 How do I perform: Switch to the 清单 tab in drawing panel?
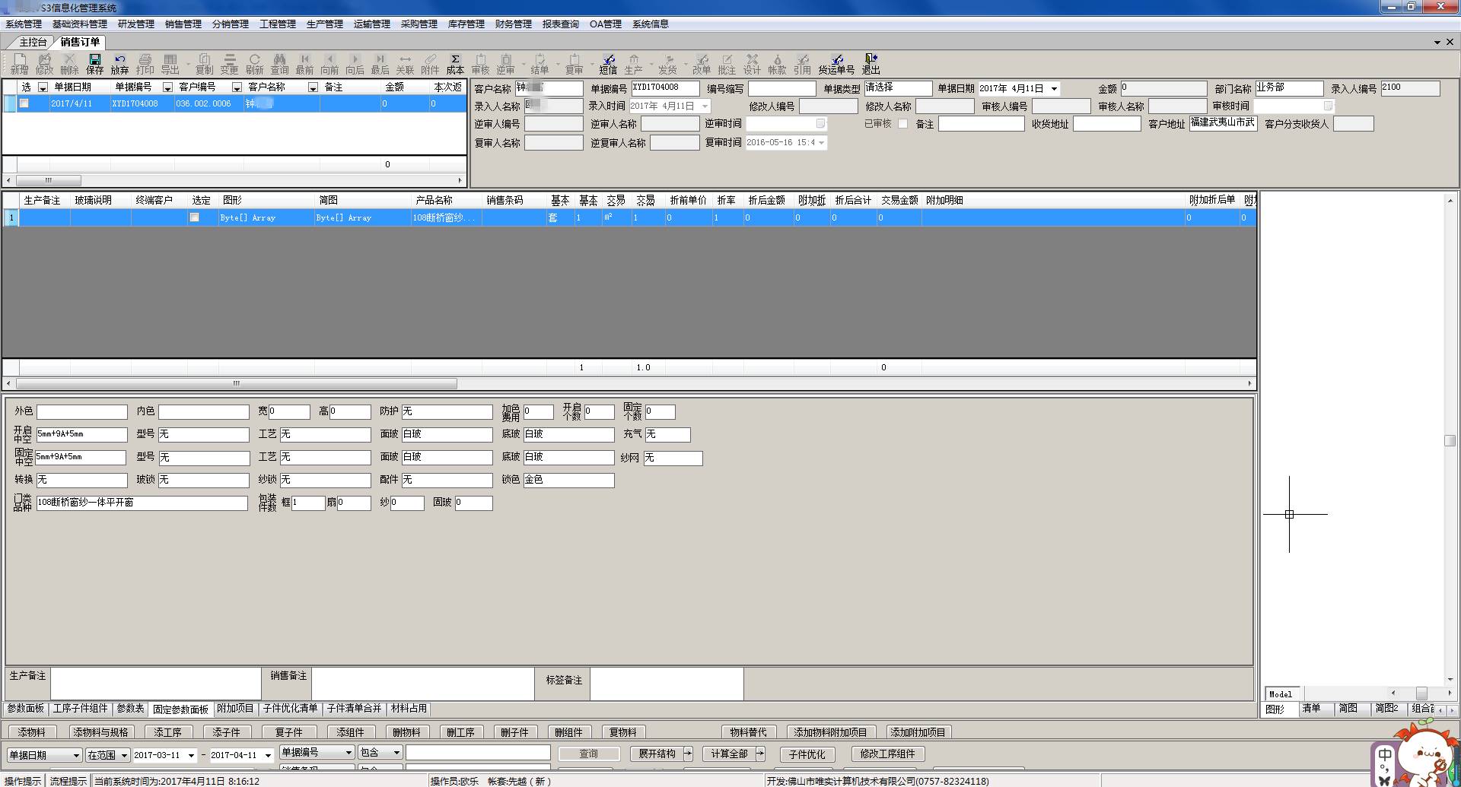click(x=1311, y=709)
